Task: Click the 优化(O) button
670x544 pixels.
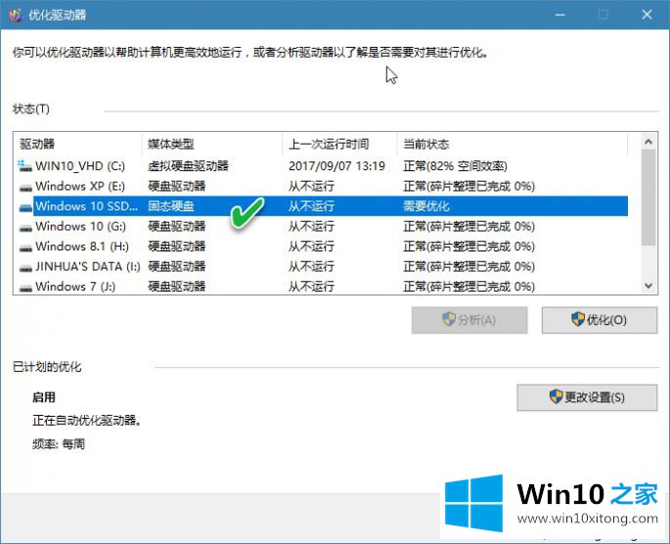Action: pos(600,320)
